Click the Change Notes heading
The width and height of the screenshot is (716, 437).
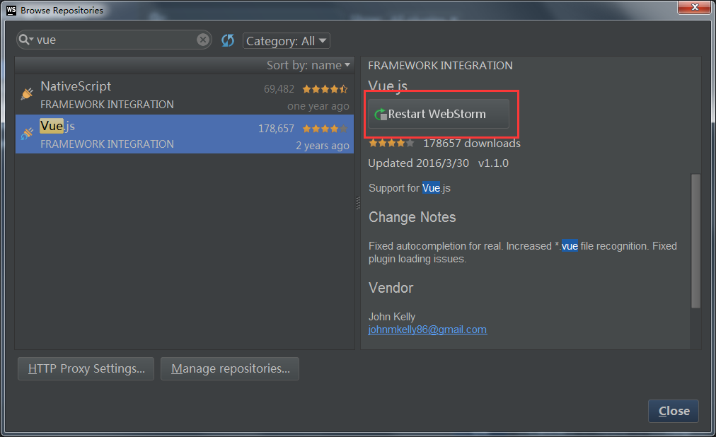(412, 217)
